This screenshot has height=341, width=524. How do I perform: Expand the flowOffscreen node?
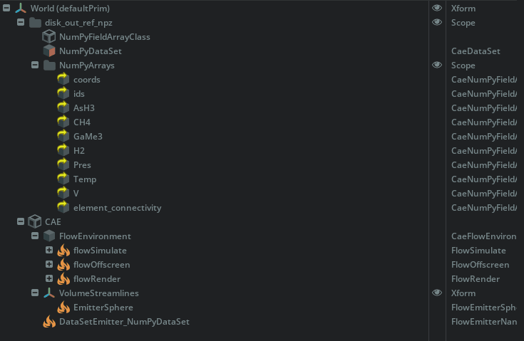[x=49, y=265]
